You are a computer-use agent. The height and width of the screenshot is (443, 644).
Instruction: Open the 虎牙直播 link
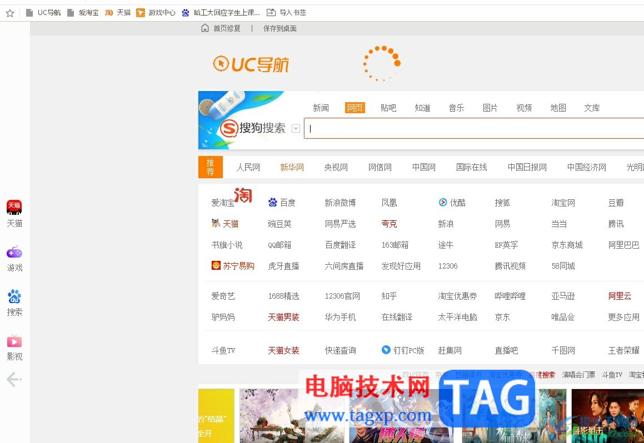pyautogui.click(x=283, y=266)
